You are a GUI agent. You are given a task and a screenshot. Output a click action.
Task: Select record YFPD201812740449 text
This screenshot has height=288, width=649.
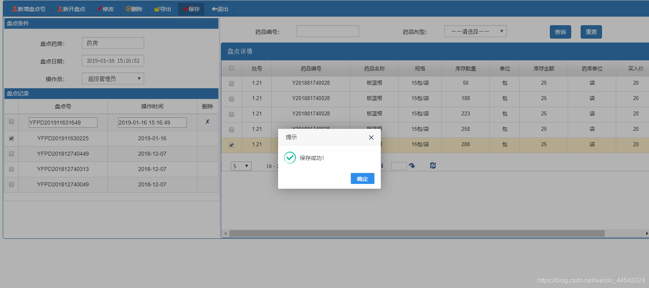(x=63, y=154)
